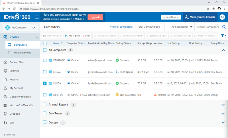This screenshot has height=138, width=228.
Task: Open the Backup Plan menu item
Action: pos(17,62)
